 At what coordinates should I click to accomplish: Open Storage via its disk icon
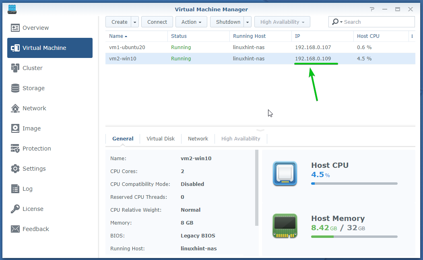pyautogui.click(x=15, y=88)
